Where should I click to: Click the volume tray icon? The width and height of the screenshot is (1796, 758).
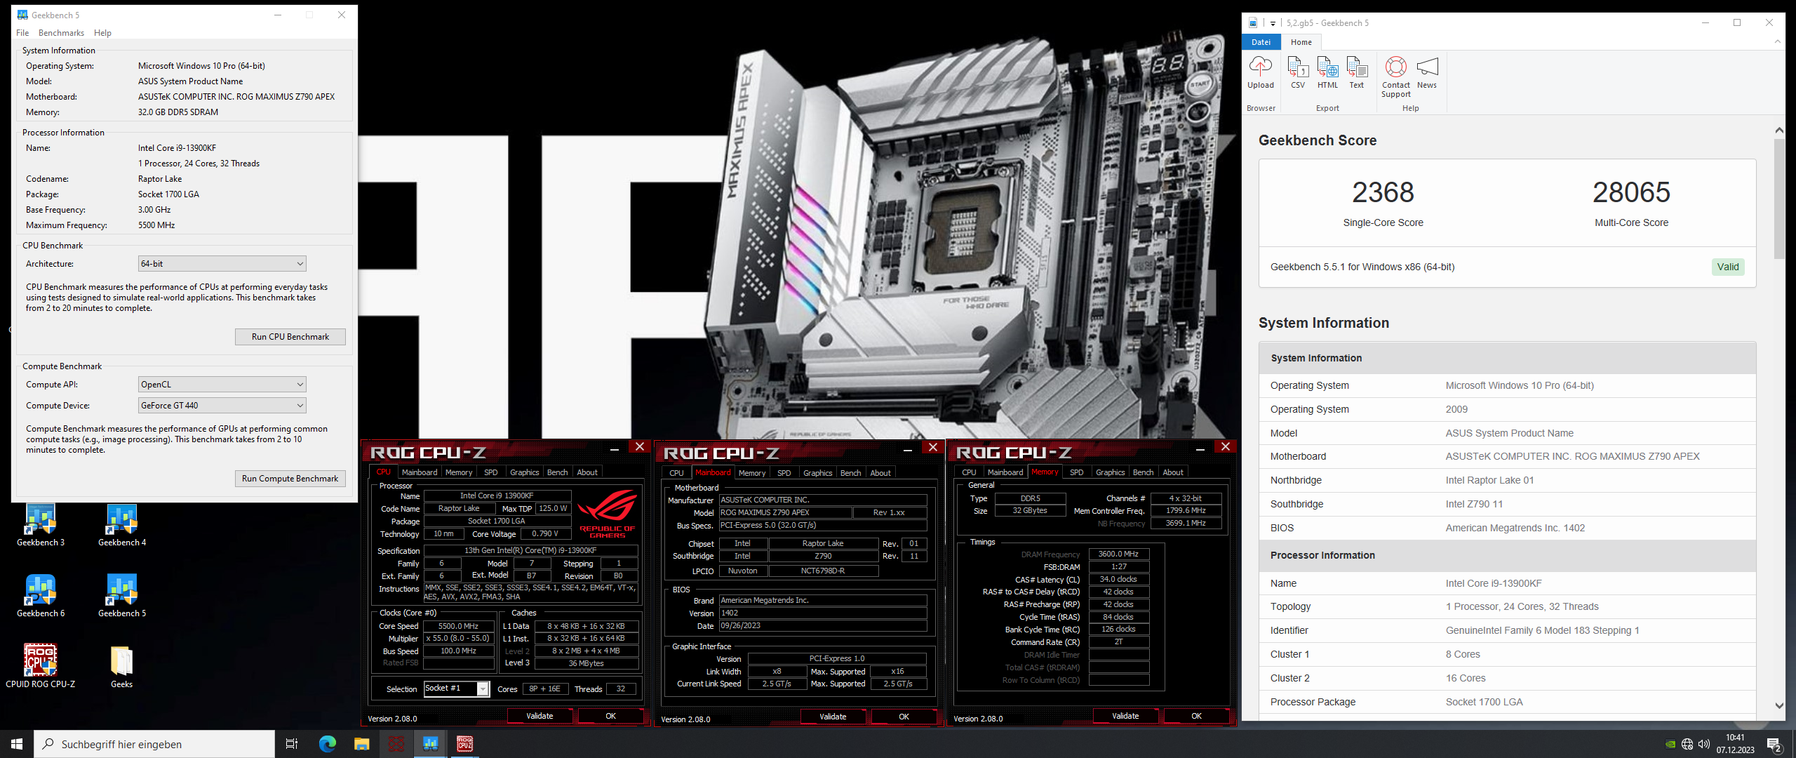click(1704, 744)
